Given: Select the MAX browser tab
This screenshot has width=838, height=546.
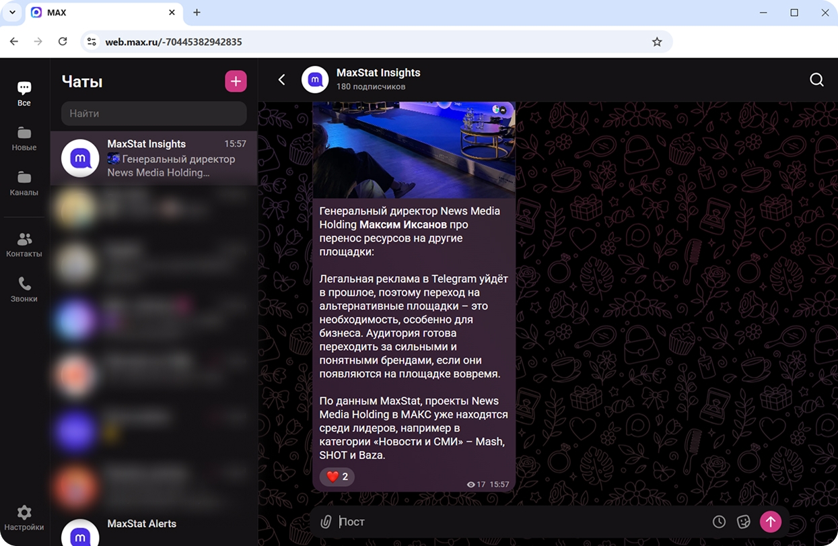Looking at the screenshot, I should coord(104,13).
